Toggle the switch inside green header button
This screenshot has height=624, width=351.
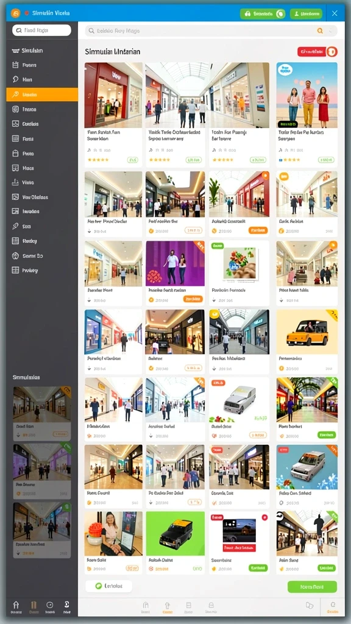pyautogui.click(x=280, y=13)
